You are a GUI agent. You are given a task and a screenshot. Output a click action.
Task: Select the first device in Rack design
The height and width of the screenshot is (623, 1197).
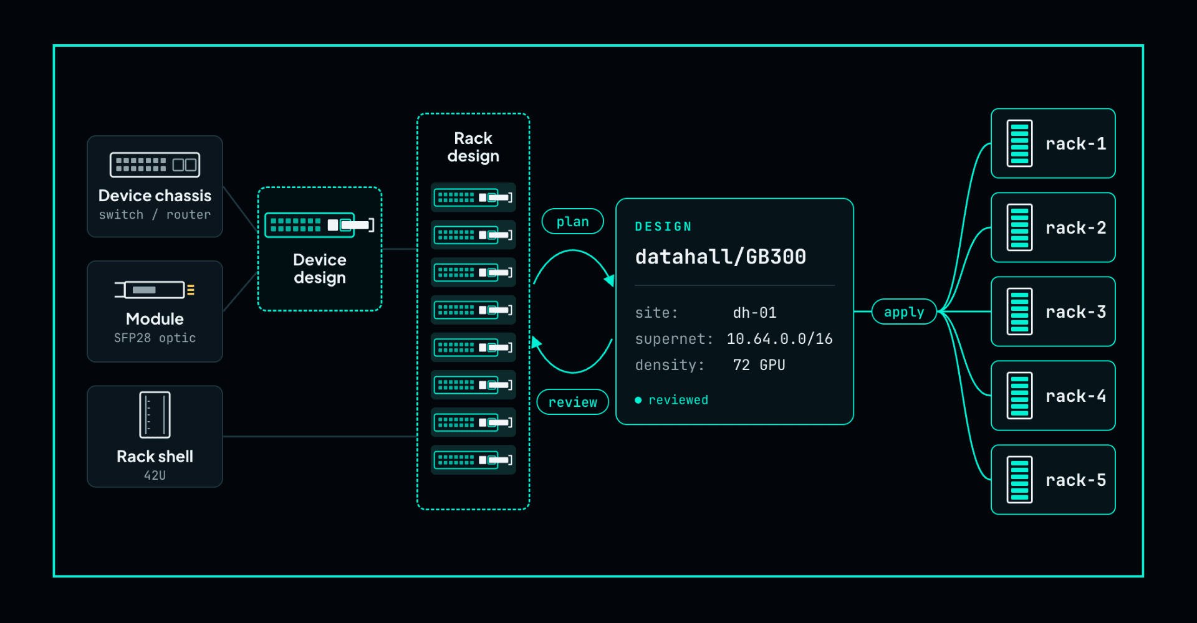[x=473, y=197]
